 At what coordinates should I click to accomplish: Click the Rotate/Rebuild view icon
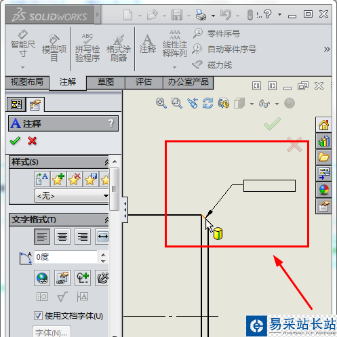click(207, 103)
